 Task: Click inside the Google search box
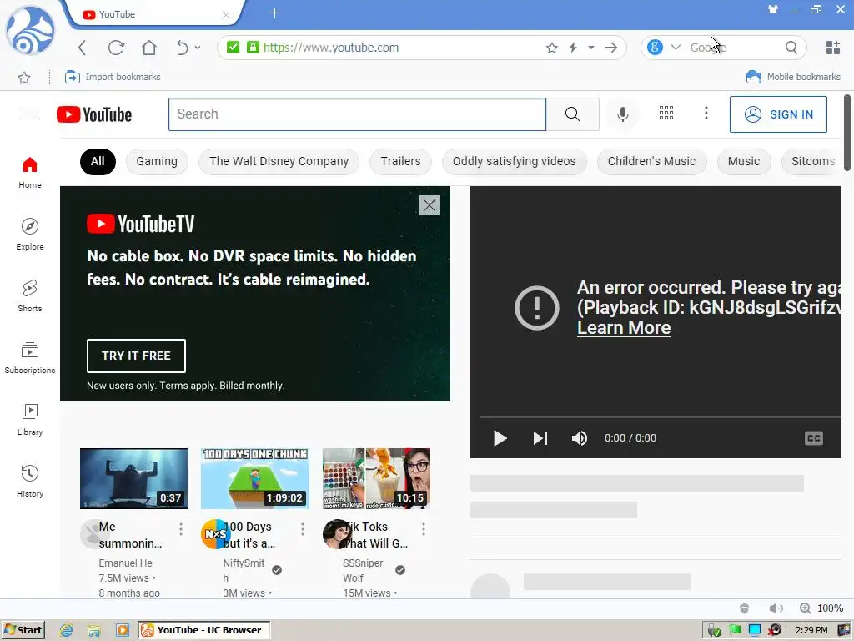734,48
